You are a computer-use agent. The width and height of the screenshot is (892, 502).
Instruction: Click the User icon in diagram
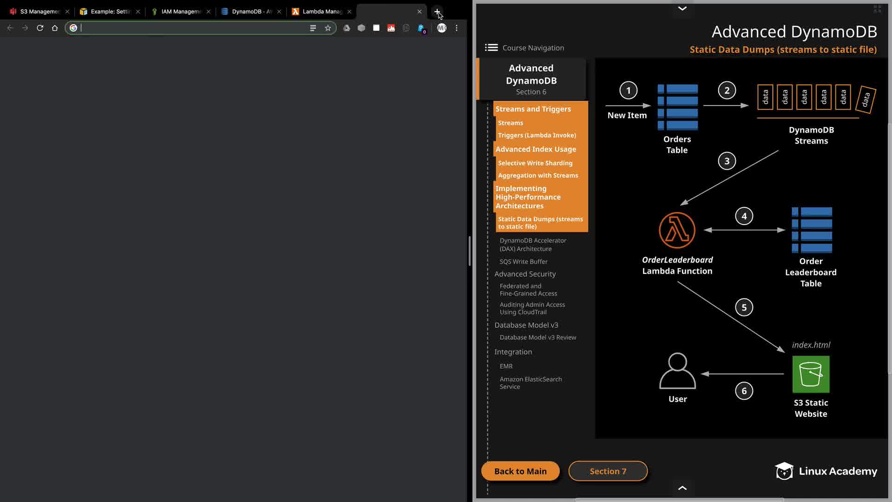(677, 371)
